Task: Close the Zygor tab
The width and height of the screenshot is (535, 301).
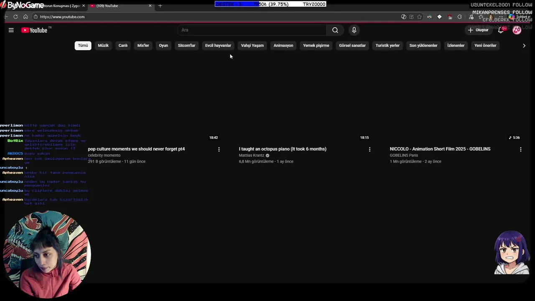Action: coord(84,6)
